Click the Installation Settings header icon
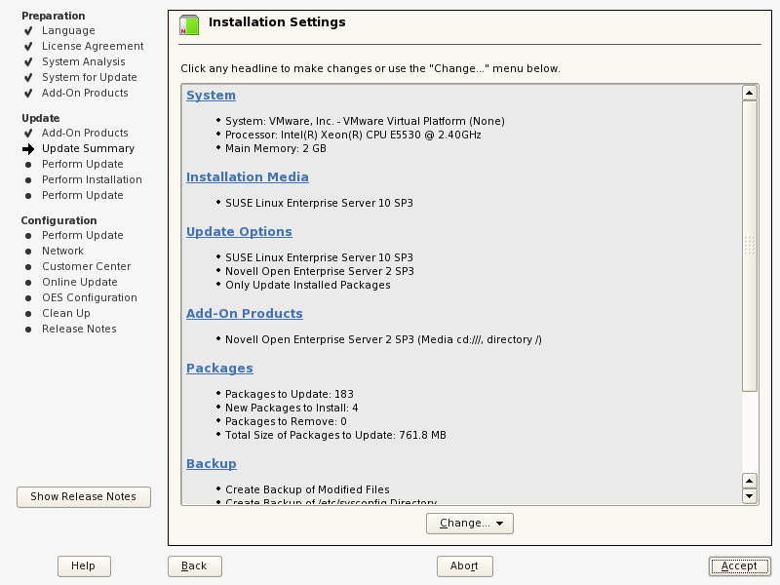Image resolution: width=780 pixels, height=585 pixels. point(189,25)
